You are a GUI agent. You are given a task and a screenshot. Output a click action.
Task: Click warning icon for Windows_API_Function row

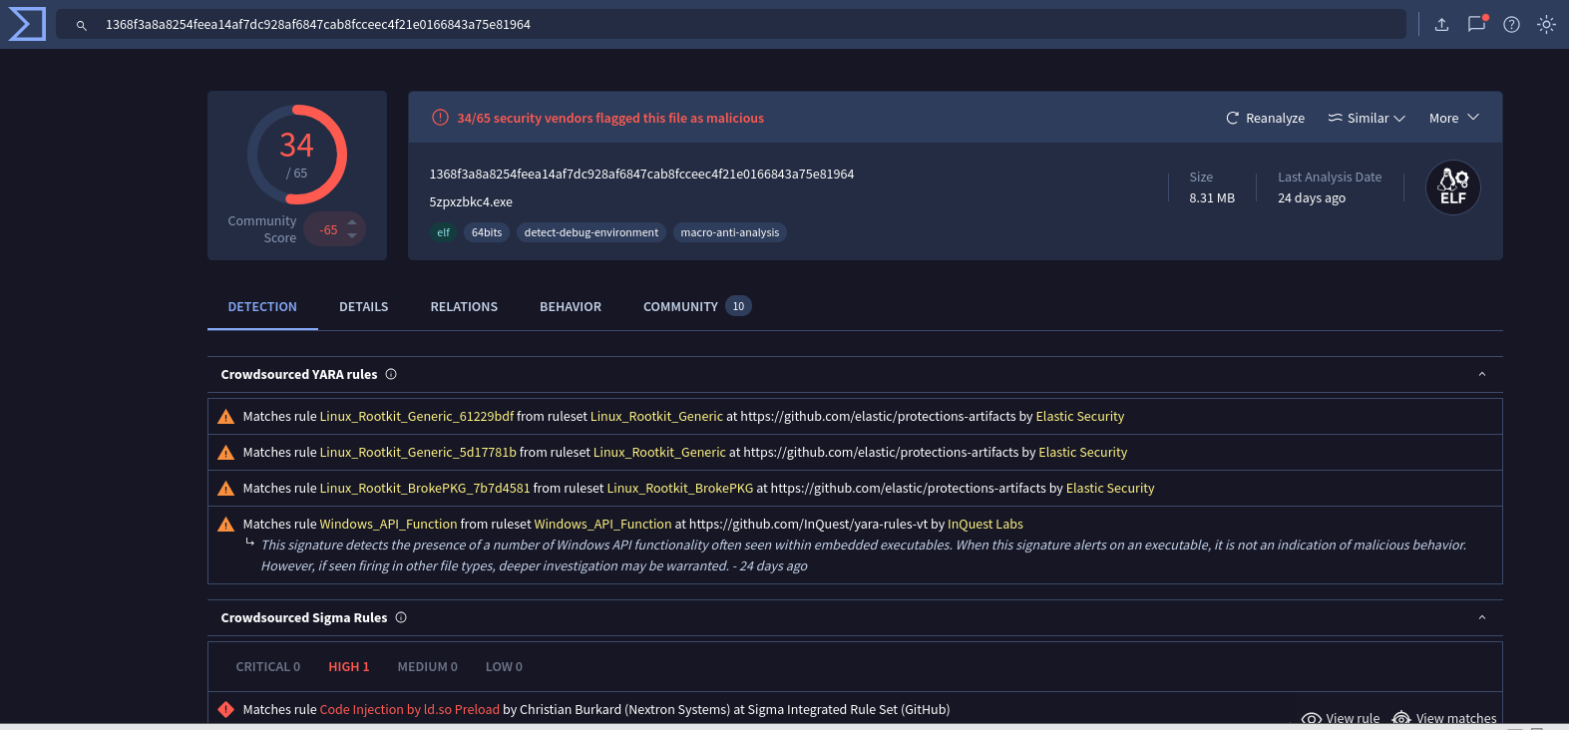click(226, 525)
